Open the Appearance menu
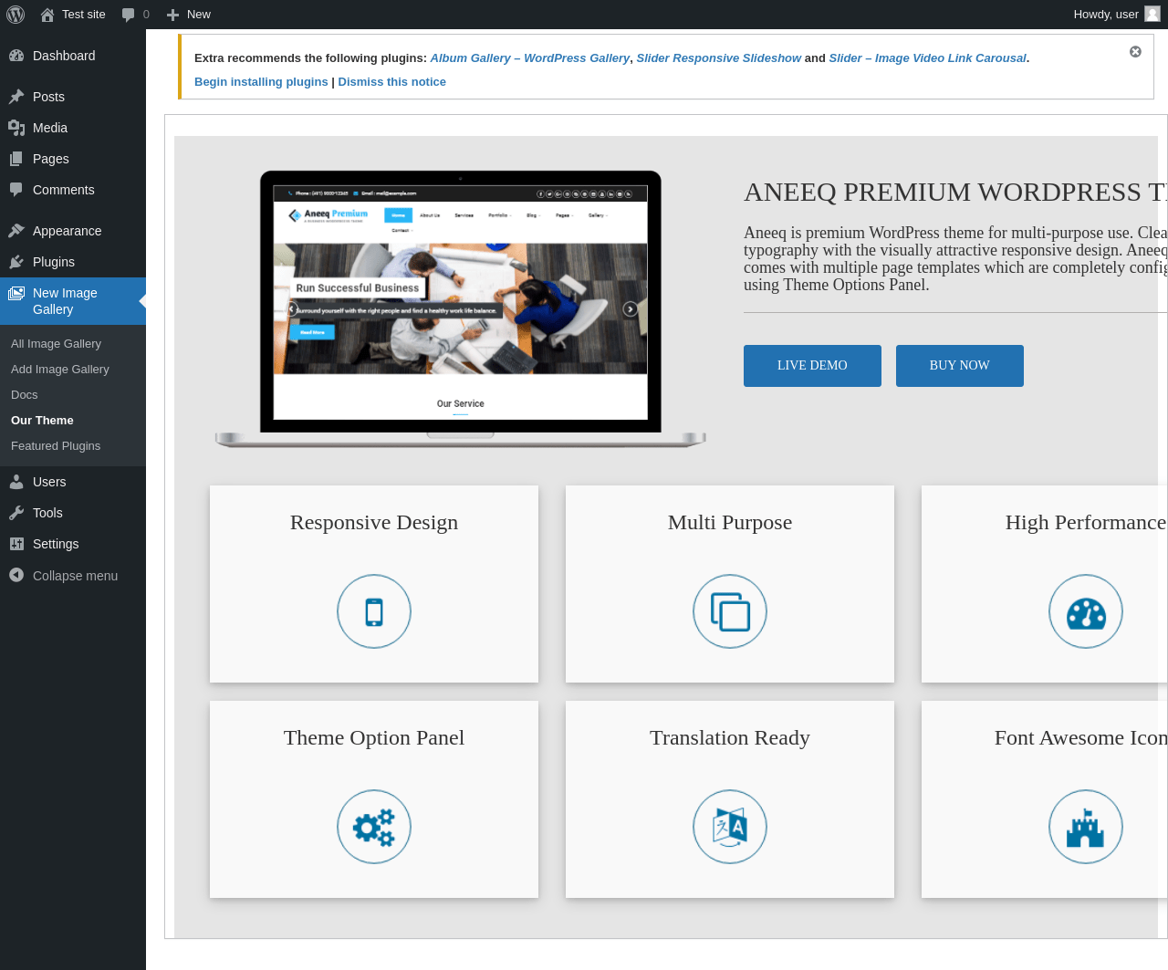This screenshot has width=1168, height=970. point(73,231)
